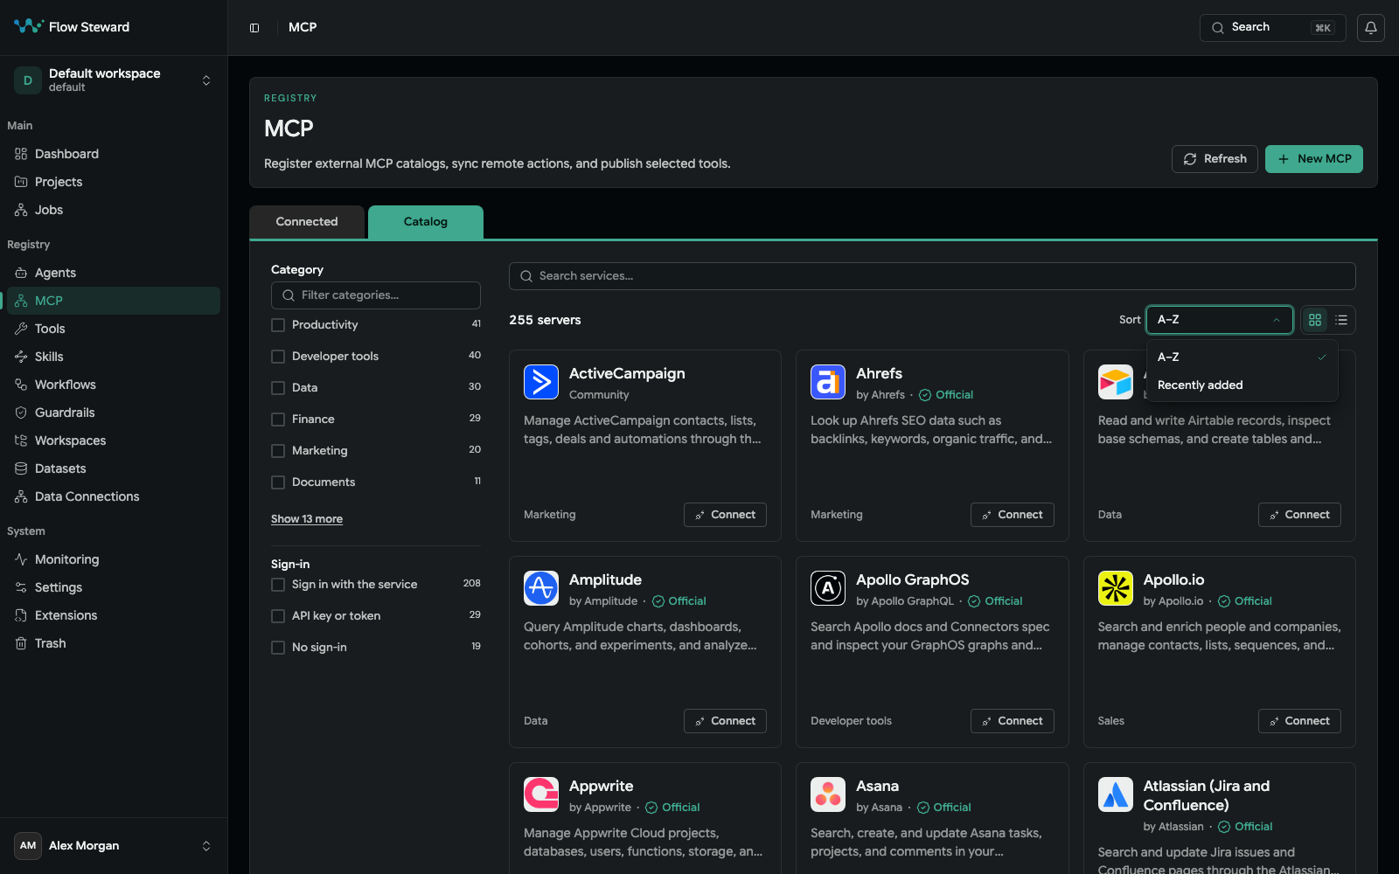Collapse the A–Z sort dropdown
This screenshot has width=1399, height=874.
(x=1220, y=320)
